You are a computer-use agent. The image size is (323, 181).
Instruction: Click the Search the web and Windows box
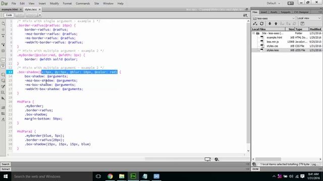(x=51, y=176)
